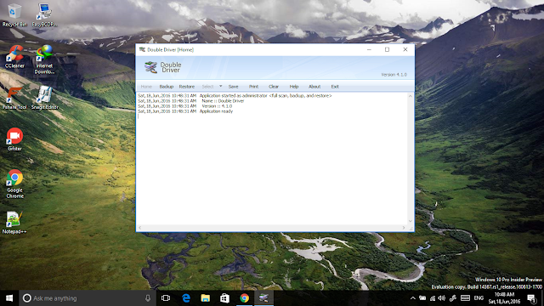544x306 pixels.
Task: Click the Select toolbar item
Action: [207, 87]
